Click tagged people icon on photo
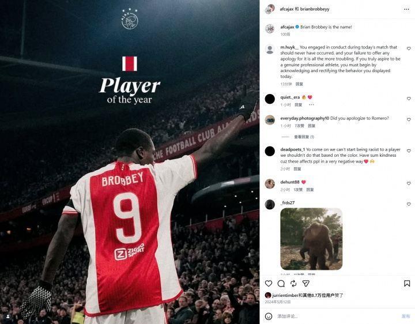The height and width of the screenshot is (324, 415). 7,317
